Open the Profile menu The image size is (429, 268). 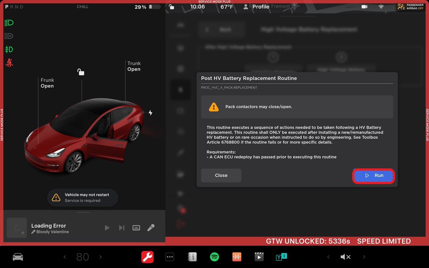click(256, 7)
